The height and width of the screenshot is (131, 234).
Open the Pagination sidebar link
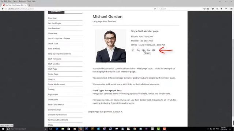53,94
